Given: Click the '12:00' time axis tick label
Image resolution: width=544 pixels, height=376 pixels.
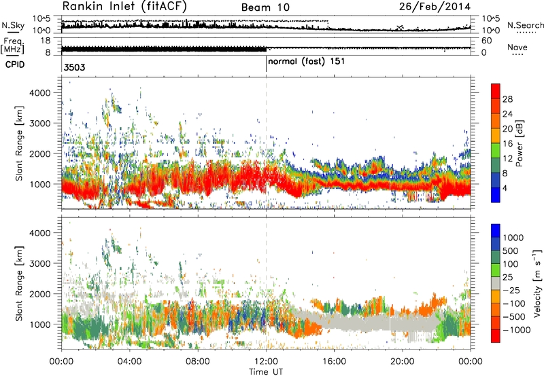Looking at the screenshot, I should [266, 362].
